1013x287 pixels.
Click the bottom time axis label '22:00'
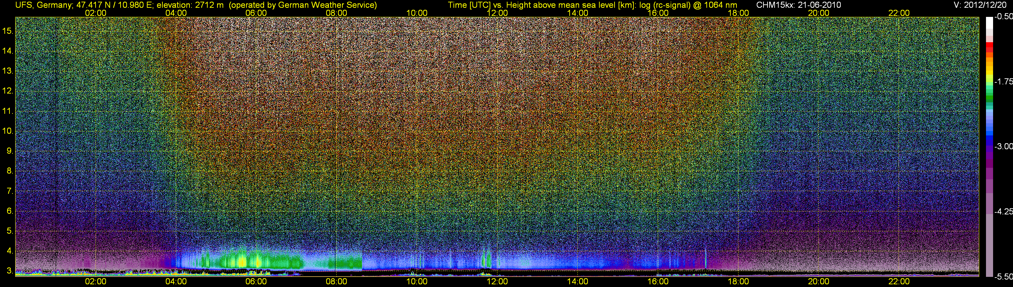899,282
